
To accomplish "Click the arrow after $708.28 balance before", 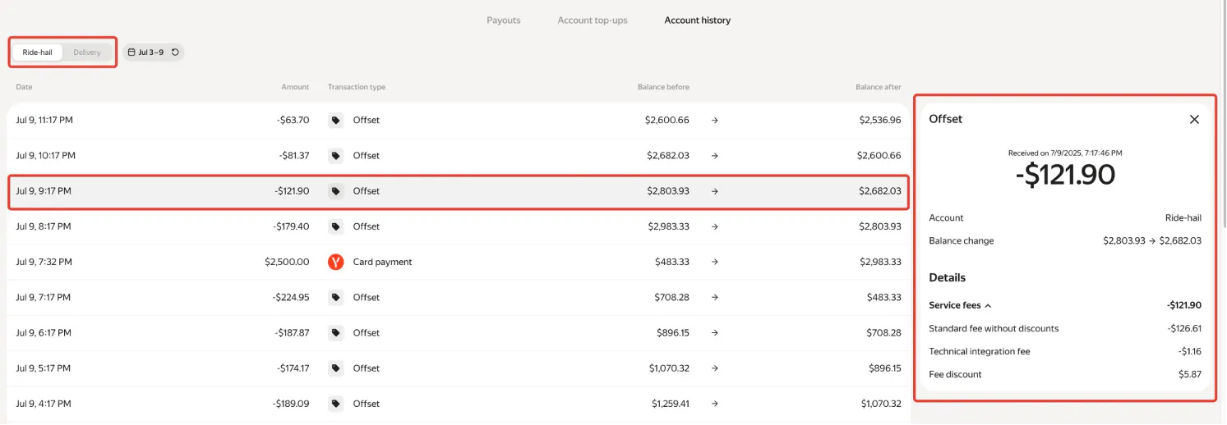I will coord(714,297).
